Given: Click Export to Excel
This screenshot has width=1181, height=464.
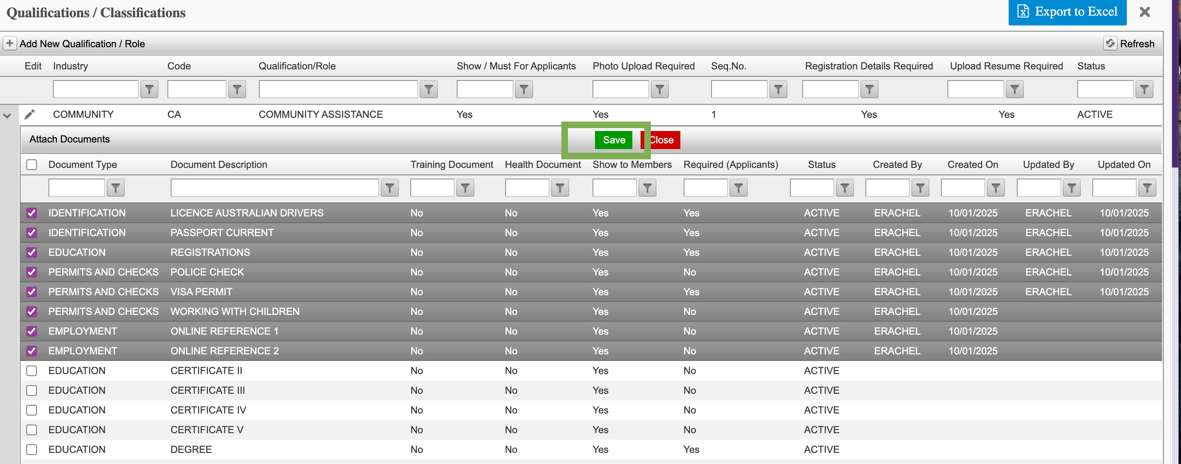Looking at the screenshot, I should 1067,12.
